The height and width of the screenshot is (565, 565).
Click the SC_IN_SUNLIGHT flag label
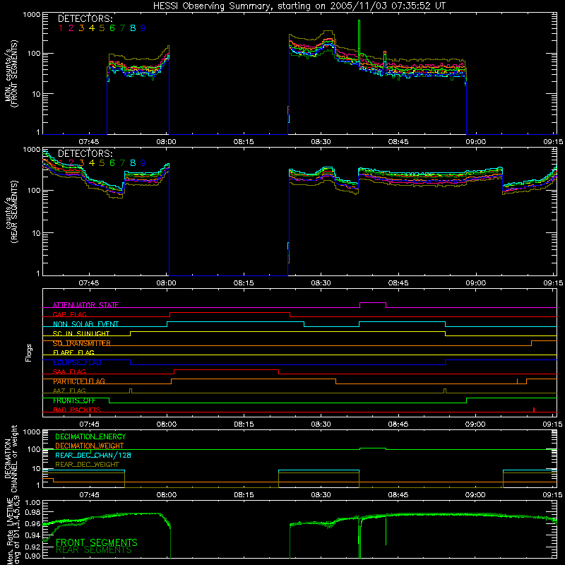[x=81, y=333]
